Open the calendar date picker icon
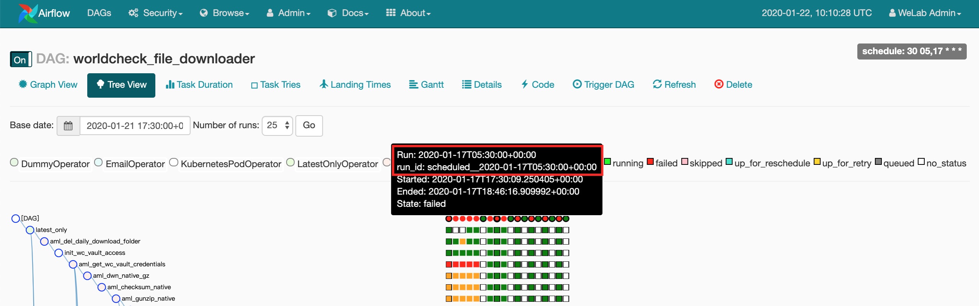Image resolution: width=979 pixels, height=306 pixels. [x=68, y=126]
